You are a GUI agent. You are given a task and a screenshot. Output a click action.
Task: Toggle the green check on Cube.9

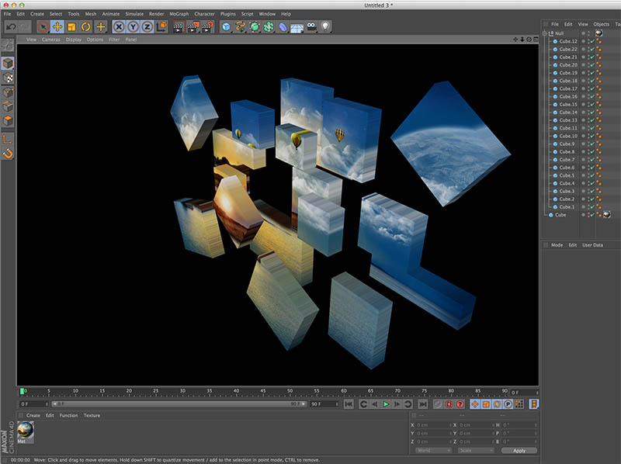pyautogui.click(x=592, y=144)
